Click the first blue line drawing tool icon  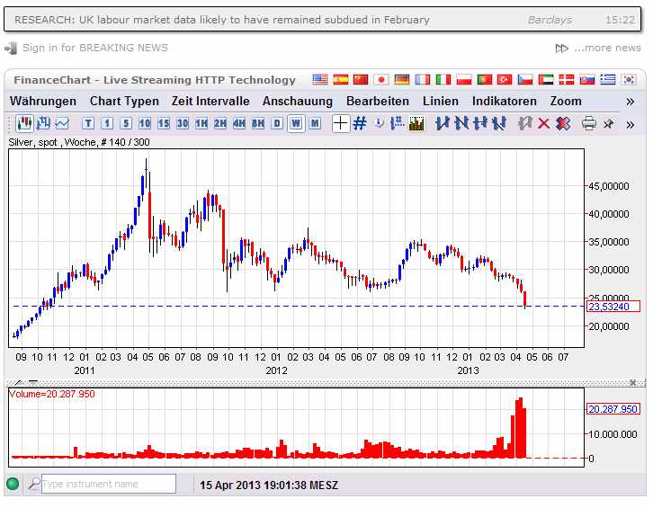point(442,124)
